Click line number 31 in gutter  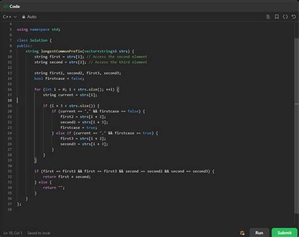[9, 171]
